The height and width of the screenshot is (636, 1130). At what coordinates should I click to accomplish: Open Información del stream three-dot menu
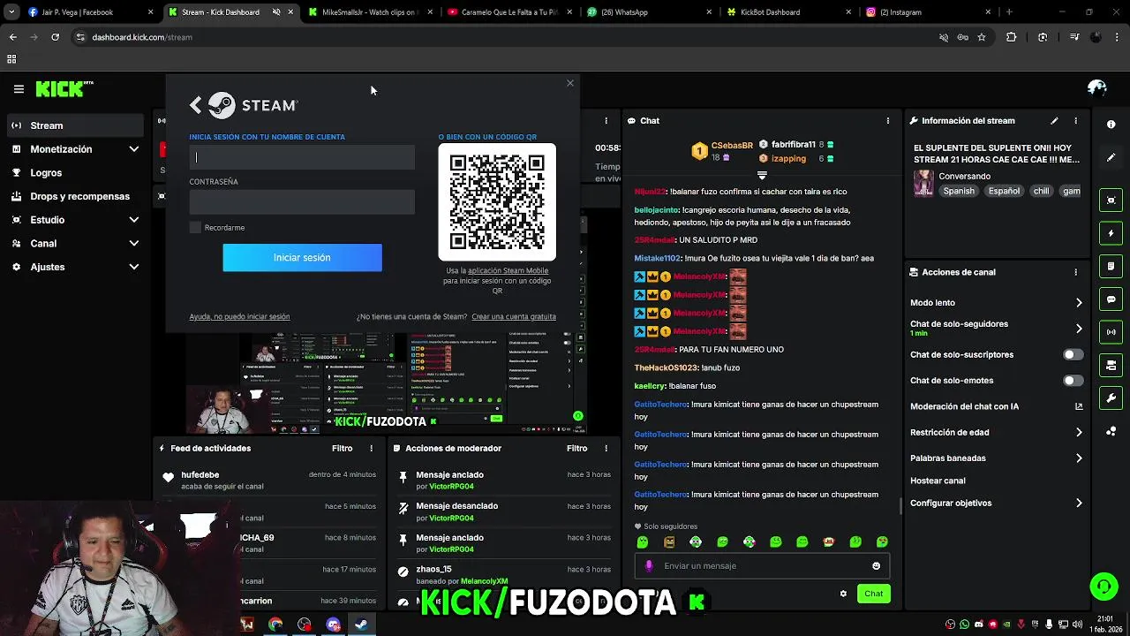tap(1075, 121)
